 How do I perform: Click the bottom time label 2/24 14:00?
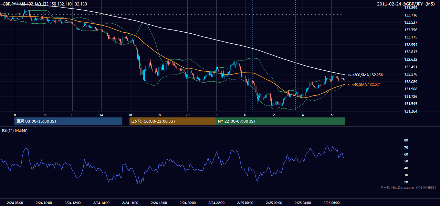pyautogui.click(x=101, y=203)
